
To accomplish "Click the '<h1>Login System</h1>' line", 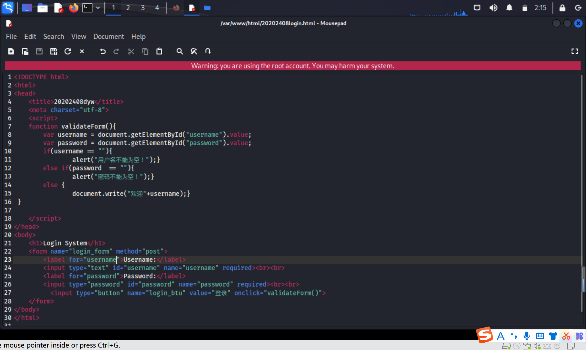I will click(x=67, y=243).
